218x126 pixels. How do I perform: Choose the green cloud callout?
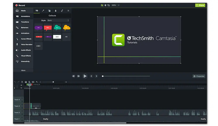tap(57, 28)
